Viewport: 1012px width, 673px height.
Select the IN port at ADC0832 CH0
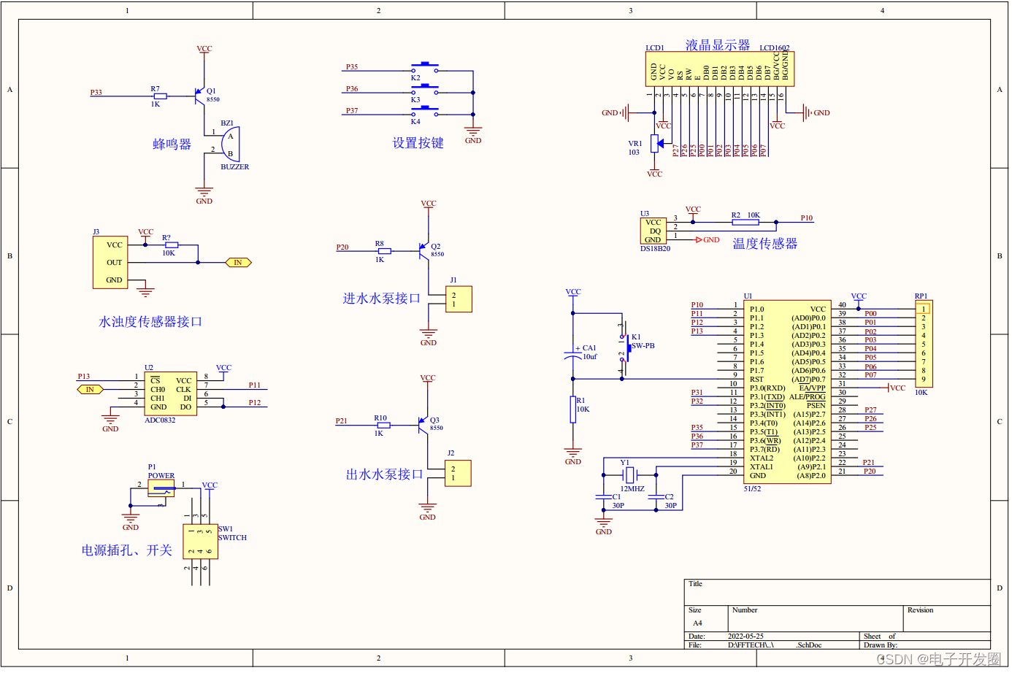pos(90,390)
